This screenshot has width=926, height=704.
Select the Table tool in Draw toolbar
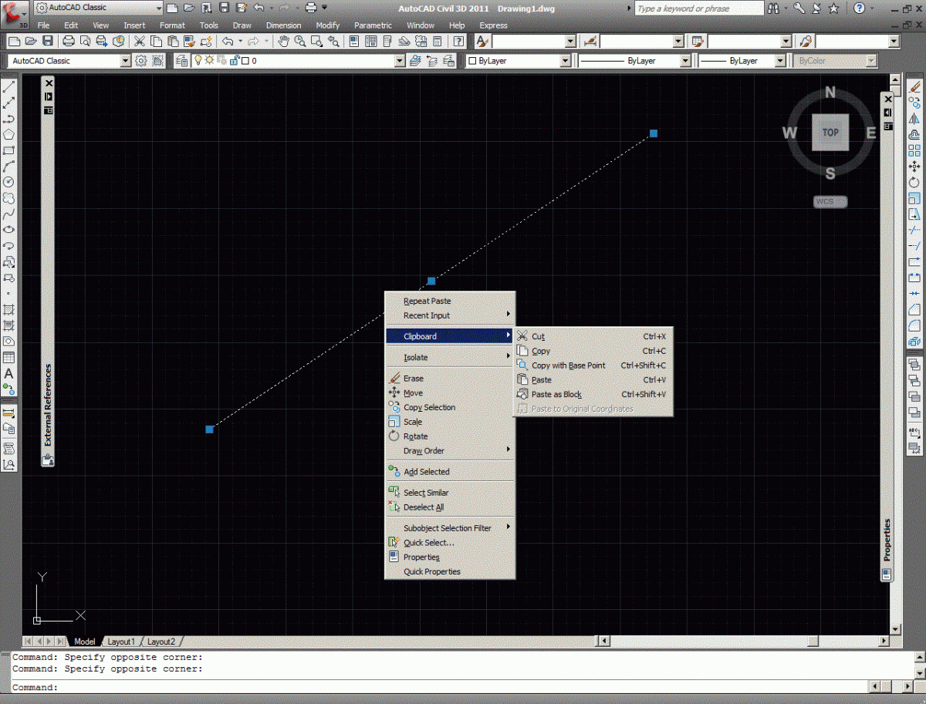click(9, 357)
